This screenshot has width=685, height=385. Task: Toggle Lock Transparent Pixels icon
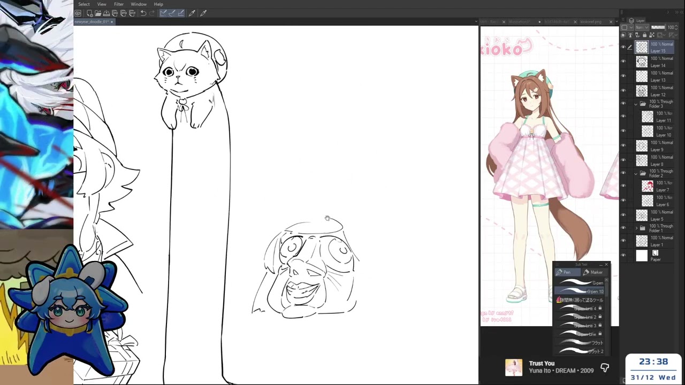[652, 35]
